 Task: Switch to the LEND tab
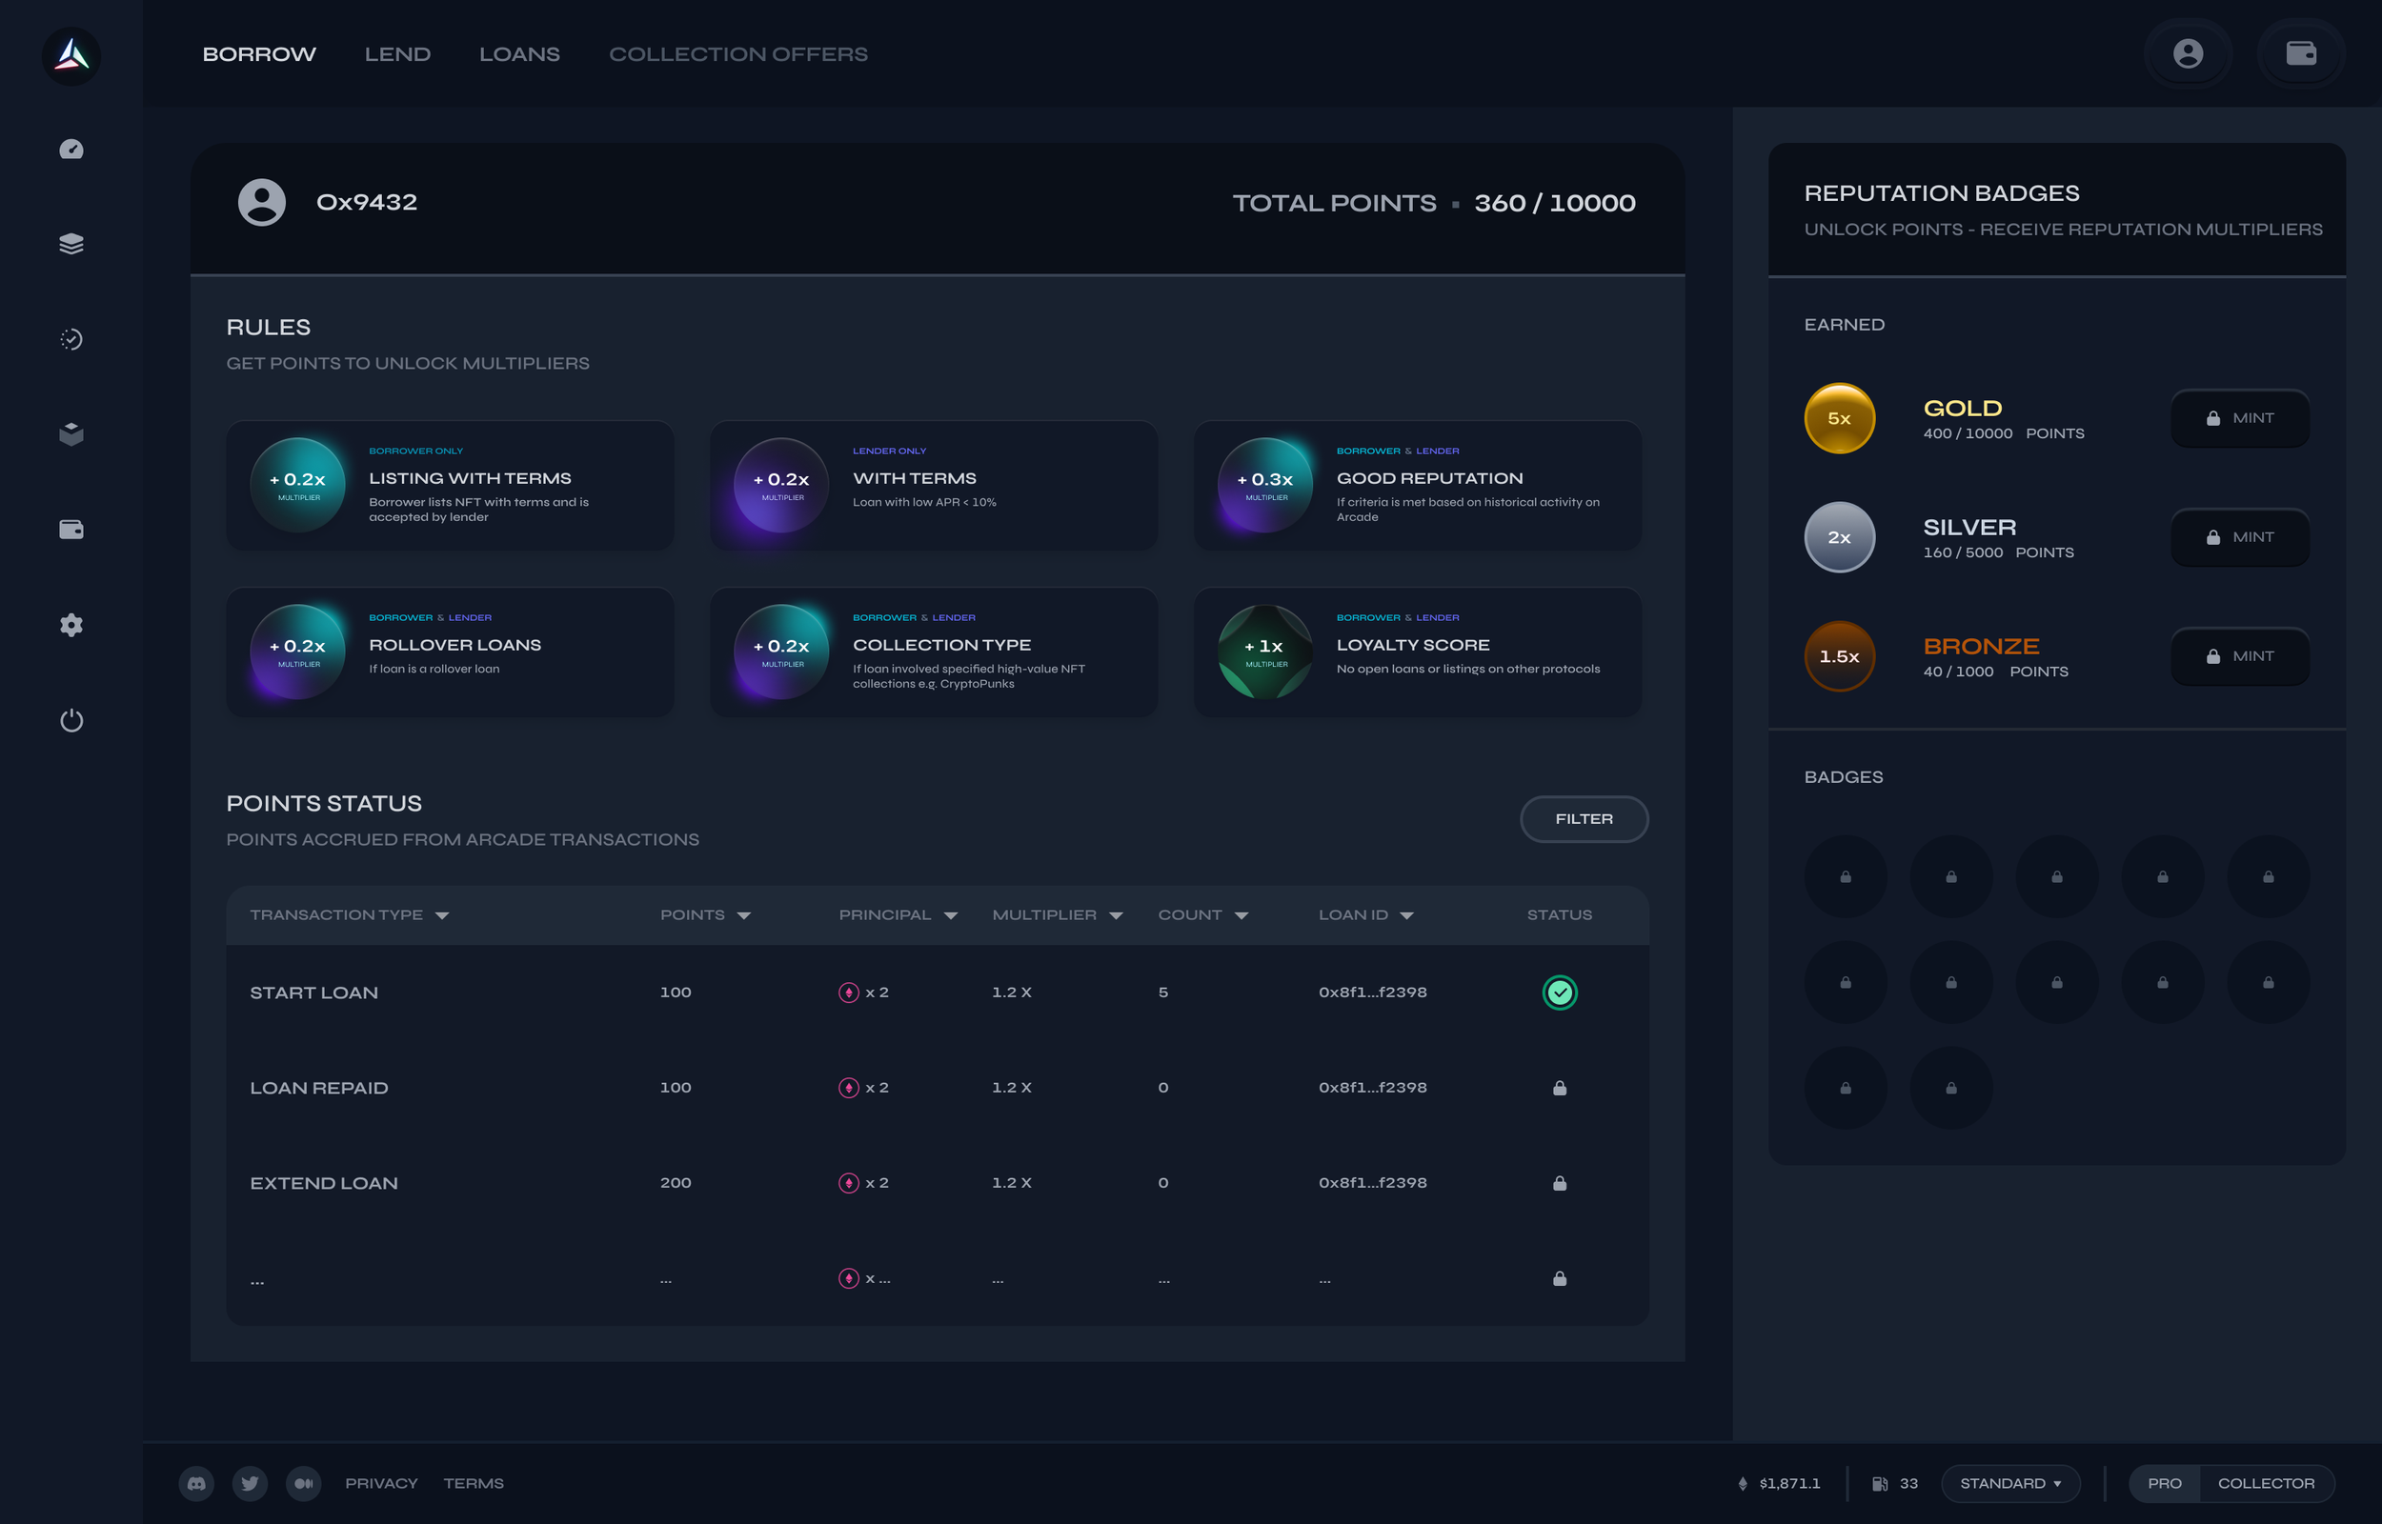click(396, 54)
